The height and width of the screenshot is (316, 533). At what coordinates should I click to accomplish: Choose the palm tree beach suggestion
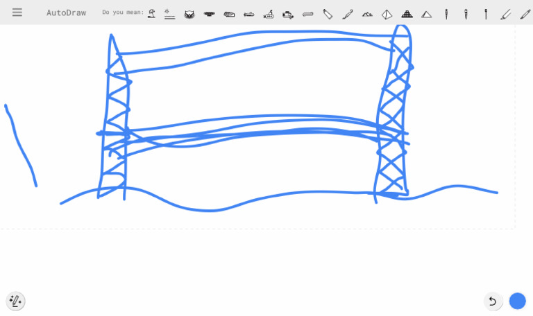[151, 14]
